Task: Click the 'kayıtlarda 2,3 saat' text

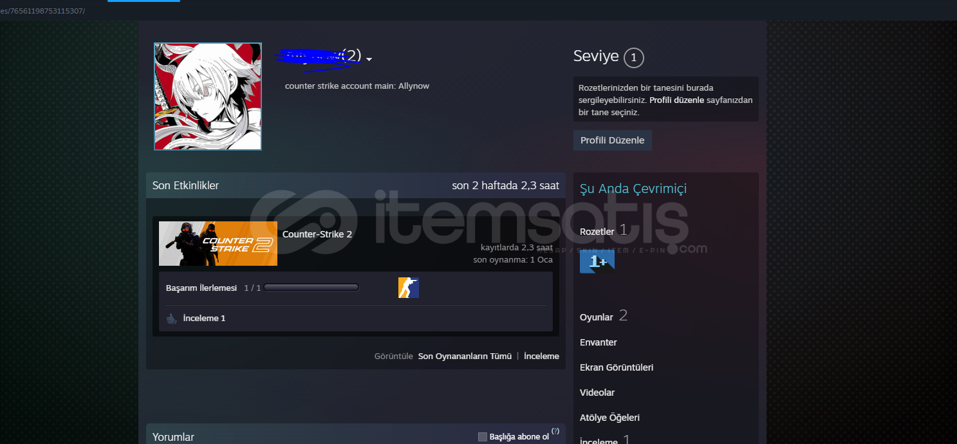Action: [x=517, y=247]
